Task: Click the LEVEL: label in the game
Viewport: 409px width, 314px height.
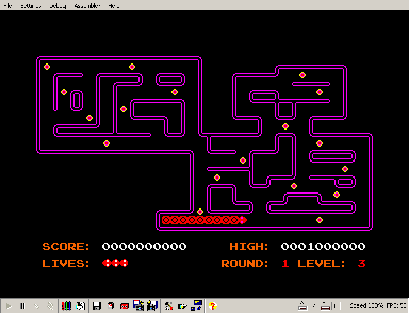Action: coord(322,263)
